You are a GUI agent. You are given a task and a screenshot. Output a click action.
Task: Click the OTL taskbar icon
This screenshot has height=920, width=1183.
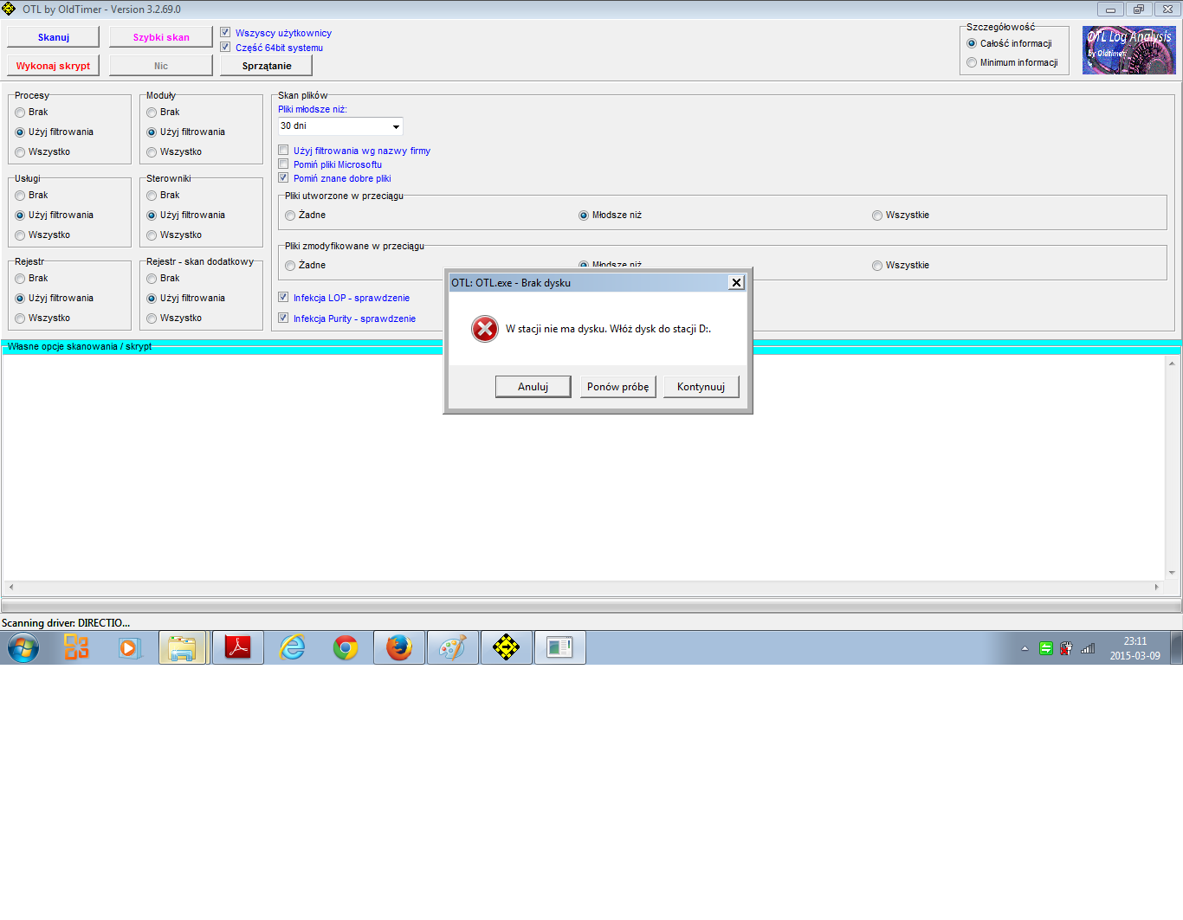[507, 647]
